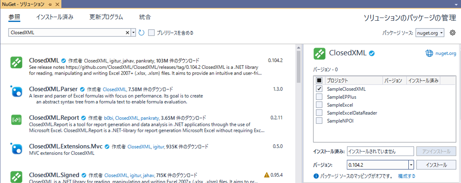Click version 1.3.0 of ClosedXML.Parser
Viewport: 461px width, 183px height.
pyautogui.click(x=277, y=89)
